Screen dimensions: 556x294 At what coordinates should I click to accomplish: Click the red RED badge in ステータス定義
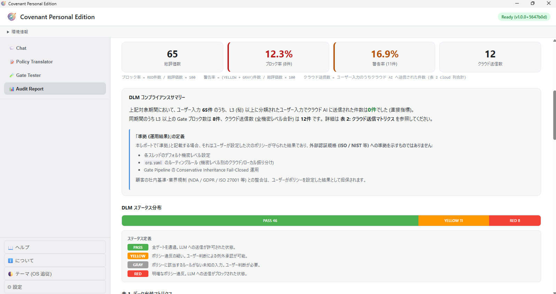[x=138, y=274]
